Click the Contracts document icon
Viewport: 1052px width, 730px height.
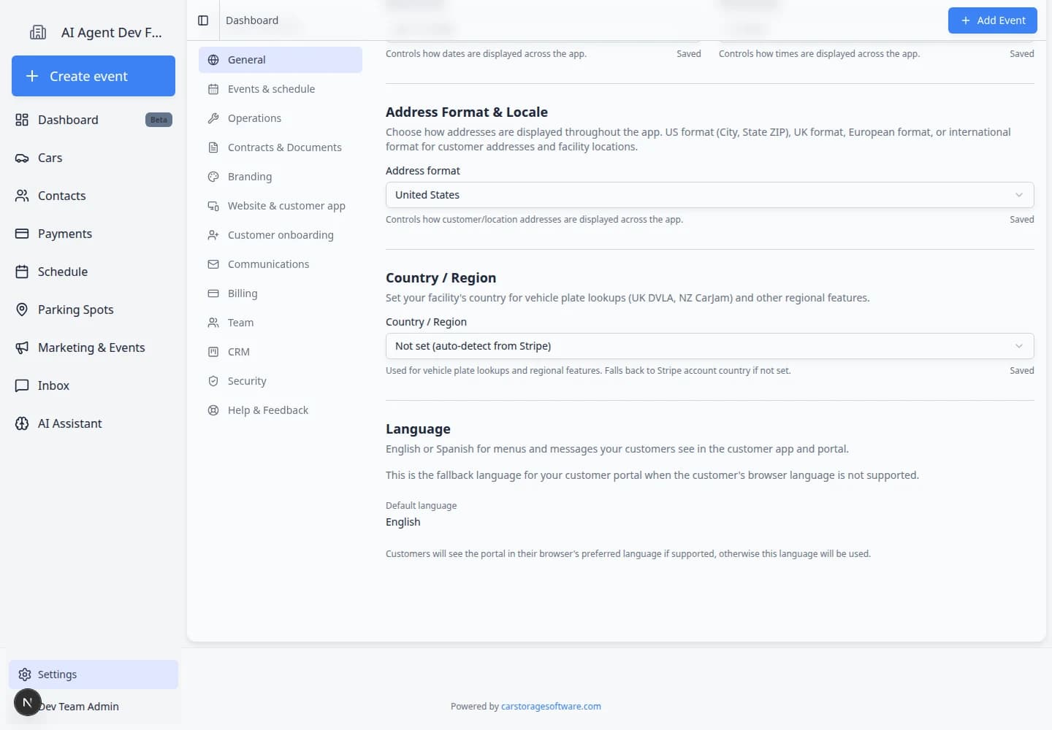tap(213, 147)
